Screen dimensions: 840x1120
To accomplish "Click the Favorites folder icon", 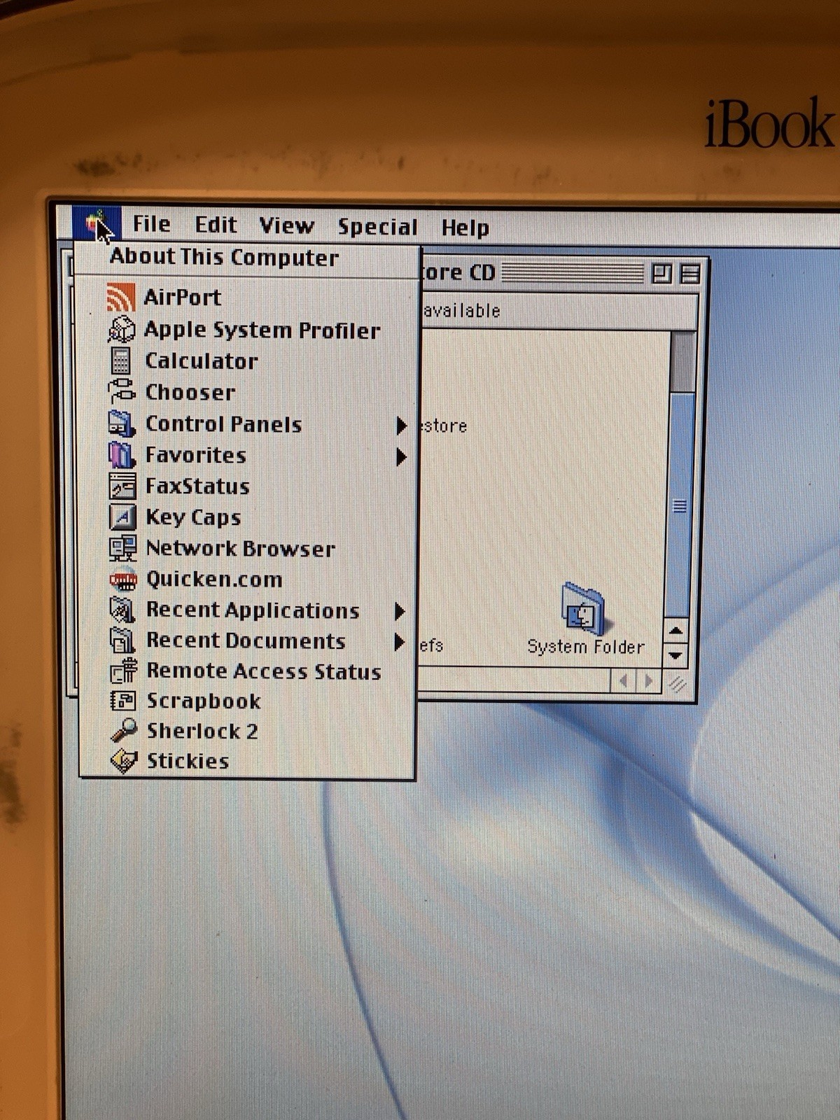I will pyautogui.click(x=122, y=455).
